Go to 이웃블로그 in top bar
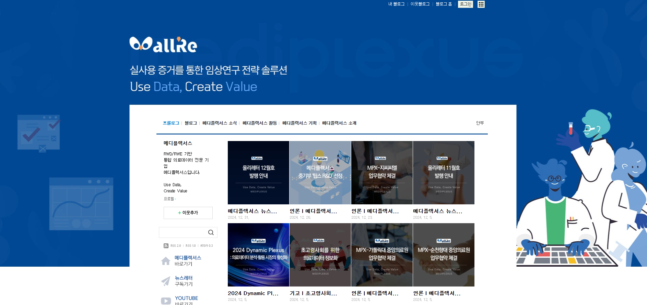The image size is (647, 305). pos(420,4)
